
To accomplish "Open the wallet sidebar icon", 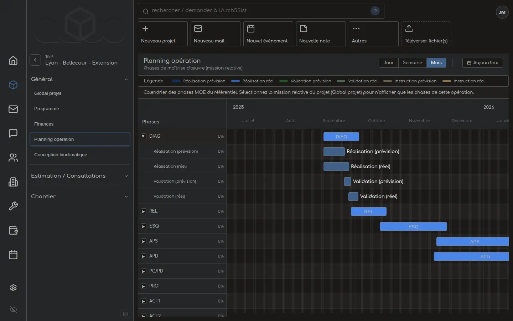I will pyautogui.click(x=13, y=230).
